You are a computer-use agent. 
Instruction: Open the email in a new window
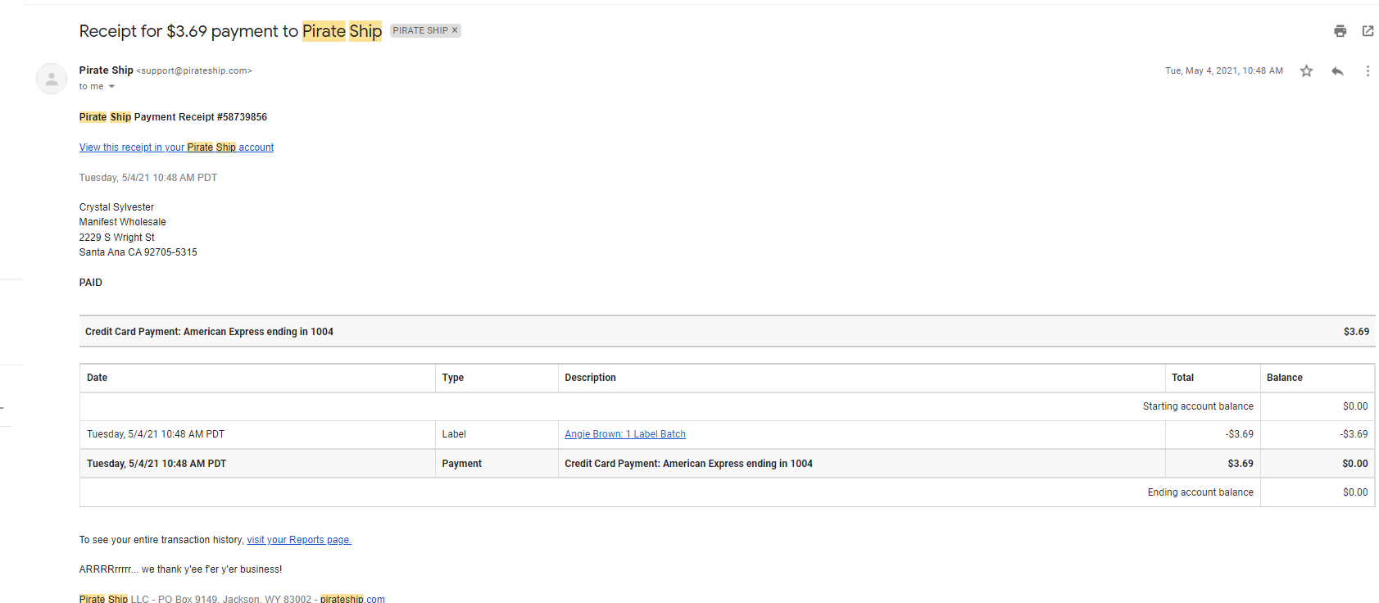[1368, 31]
